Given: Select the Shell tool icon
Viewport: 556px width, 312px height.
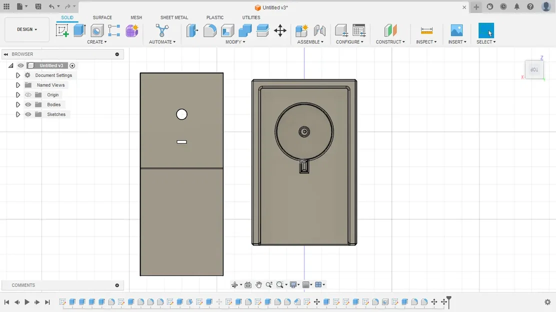Looking at the screenshot, I should click(227, 30).
